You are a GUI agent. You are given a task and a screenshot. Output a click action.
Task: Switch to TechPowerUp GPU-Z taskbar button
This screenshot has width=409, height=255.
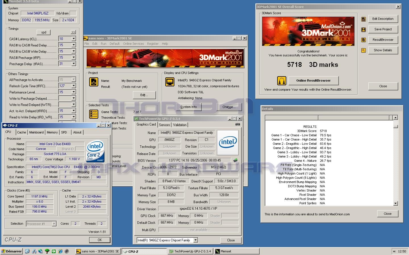(190, 251)
